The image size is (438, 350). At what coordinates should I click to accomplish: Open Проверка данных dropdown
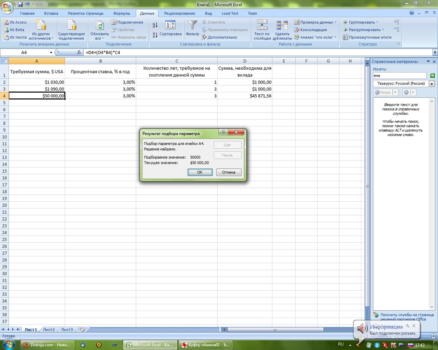pyautogui.click(x=315, y=22)
